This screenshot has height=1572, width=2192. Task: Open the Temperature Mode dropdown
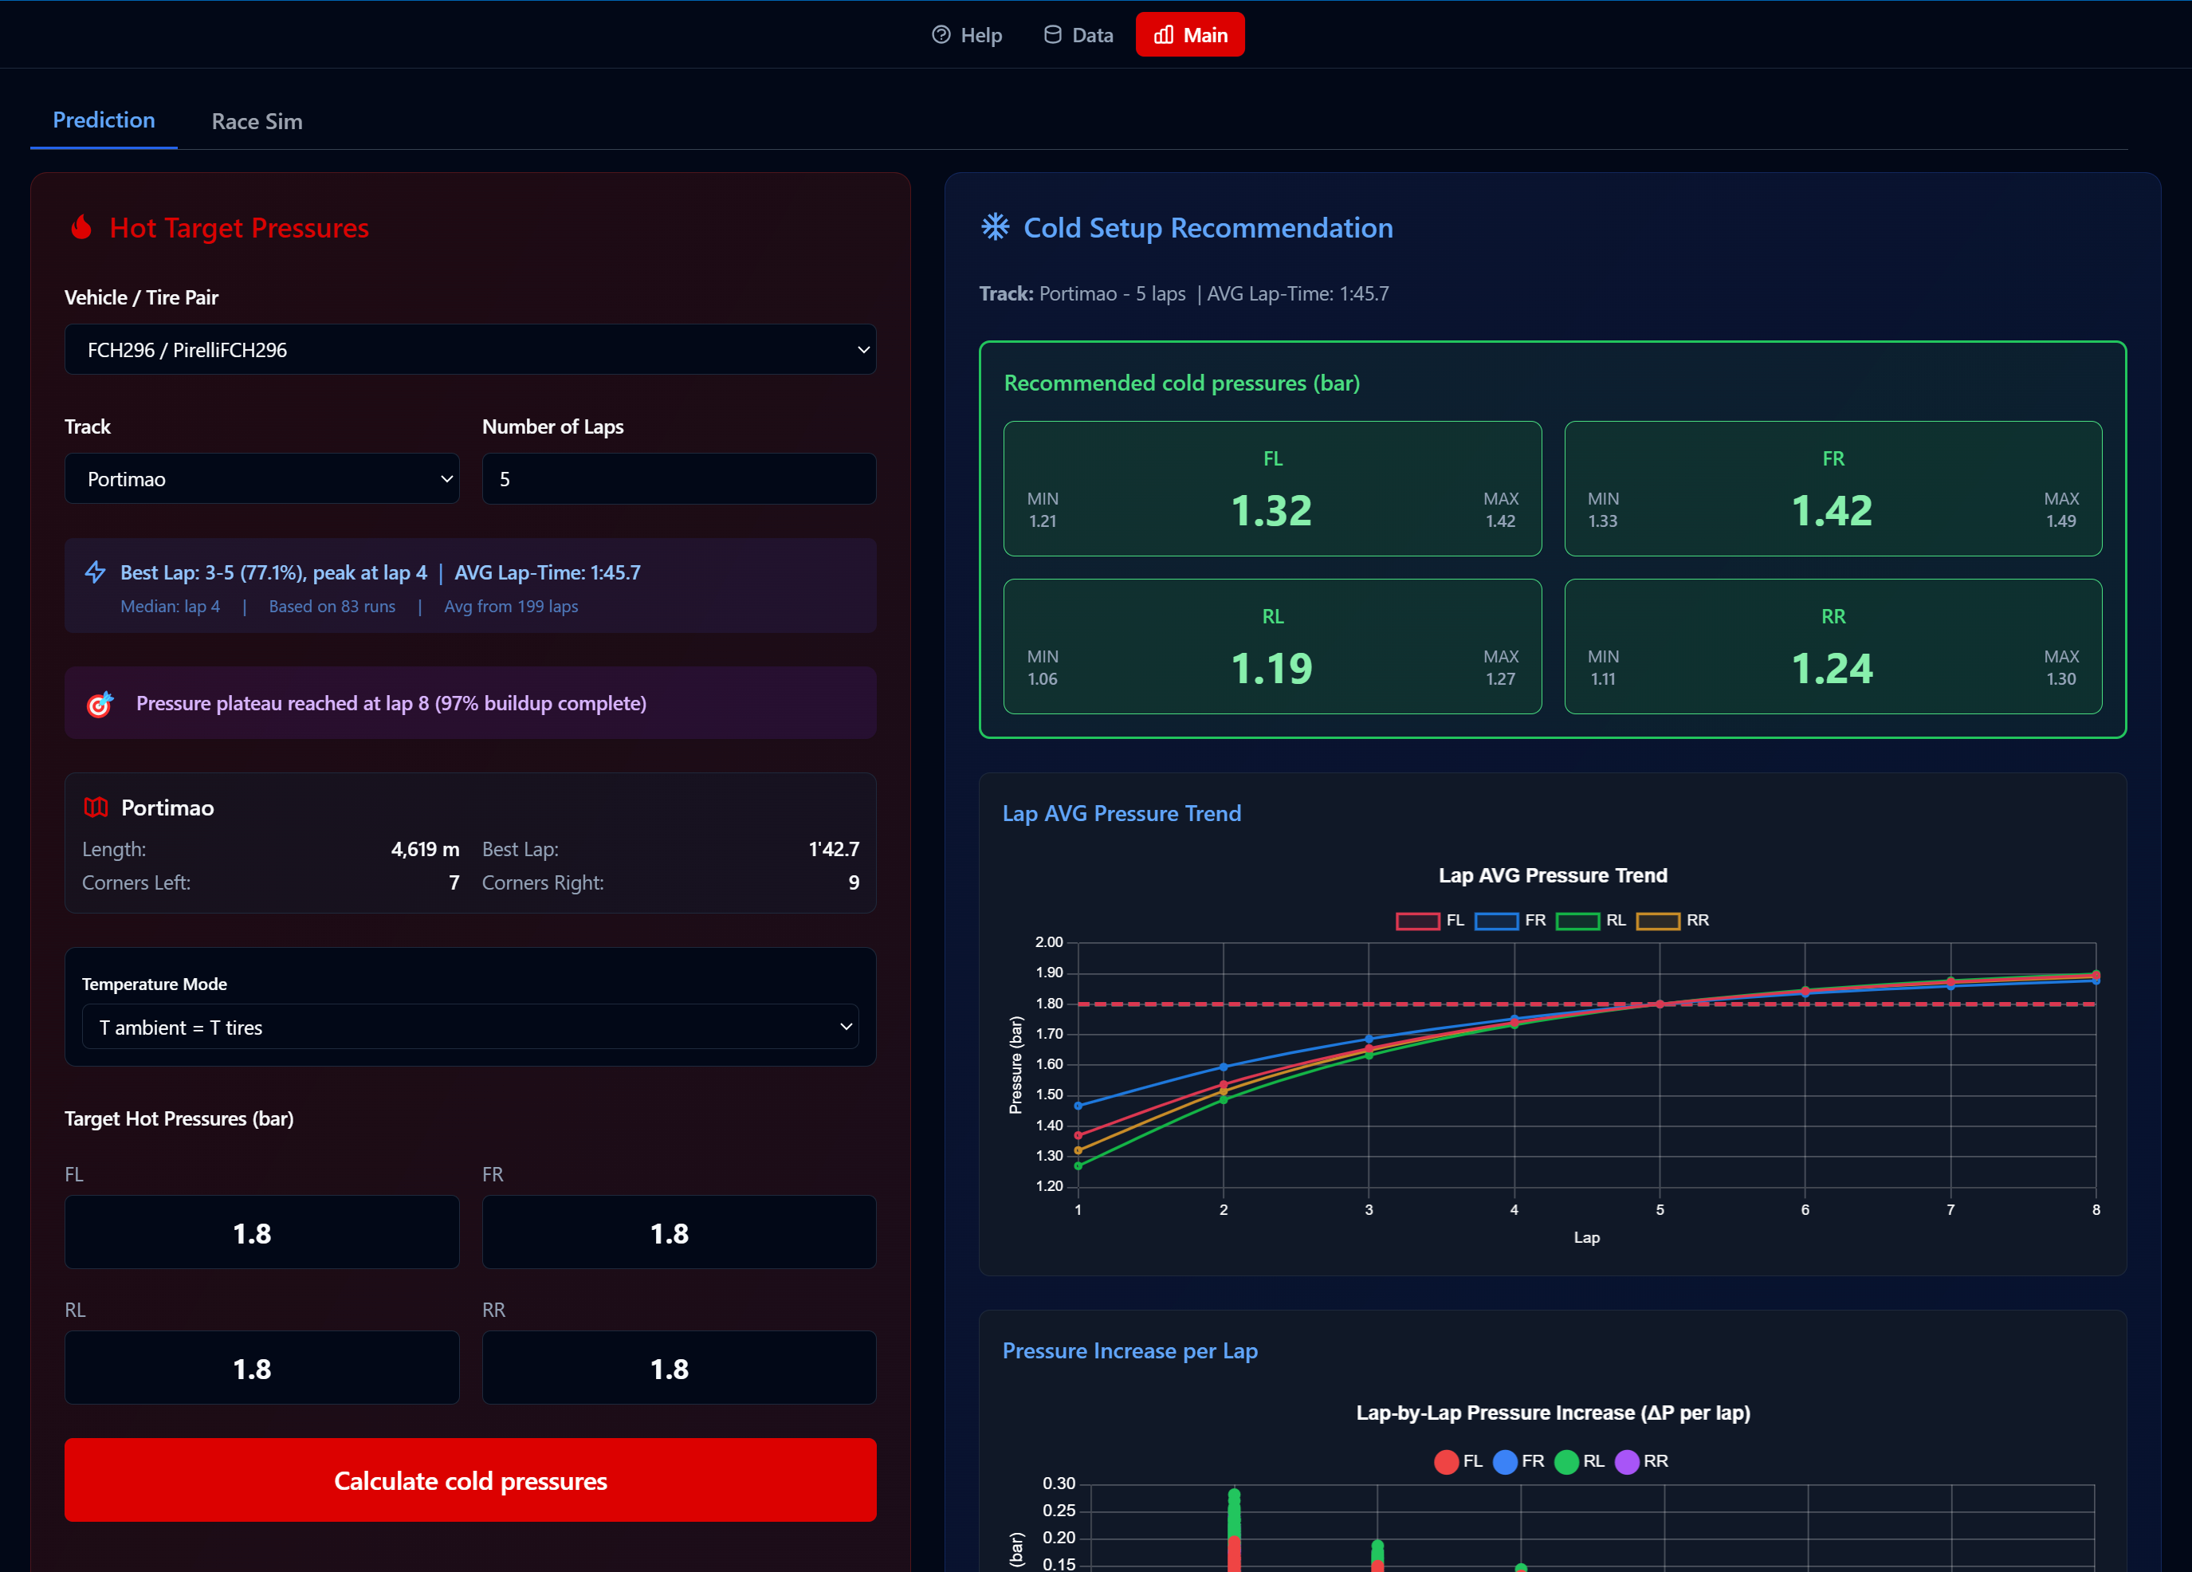click(x=470, y=1027)
